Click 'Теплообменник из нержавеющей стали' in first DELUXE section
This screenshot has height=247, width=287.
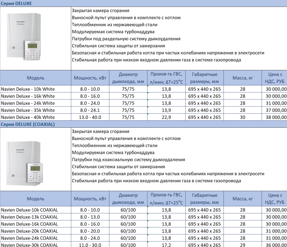pos(115,25)
